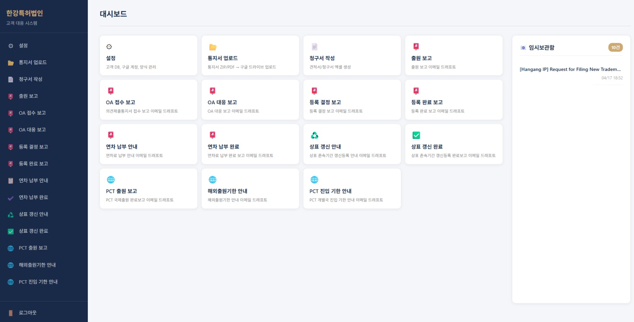This screenshot has width=634, height=322.
Task: Select 청구서 작성 in the sidebar
Action: pos(44,79)
